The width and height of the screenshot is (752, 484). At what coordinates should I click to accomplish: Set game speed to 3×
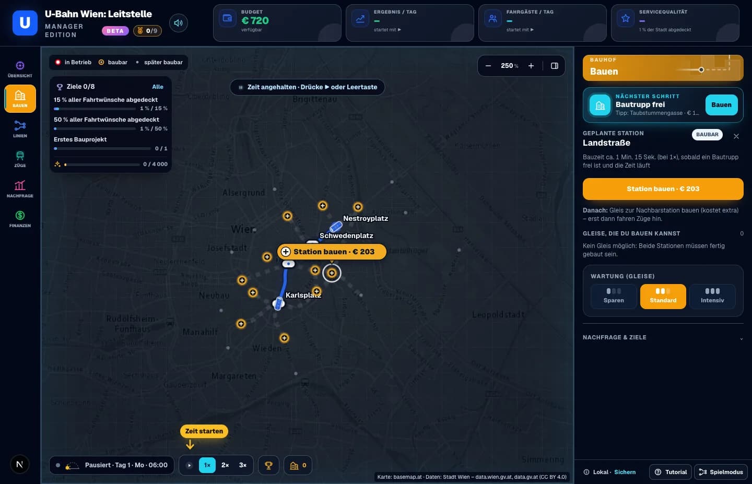(x=243, y=465)
